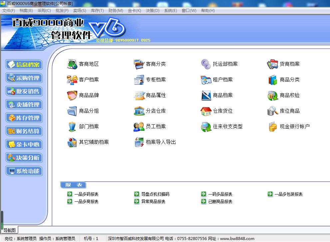Click the www.bw8848.com status bar address
The height and width of the screenshot is (242, 330).
point(237,238)
